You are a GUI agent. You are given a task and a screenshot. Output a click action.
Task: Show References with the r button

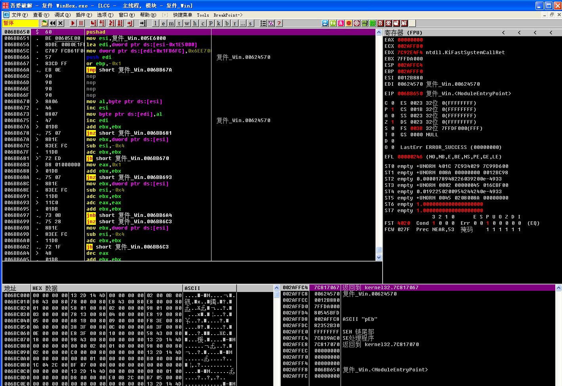click(234, 23)
